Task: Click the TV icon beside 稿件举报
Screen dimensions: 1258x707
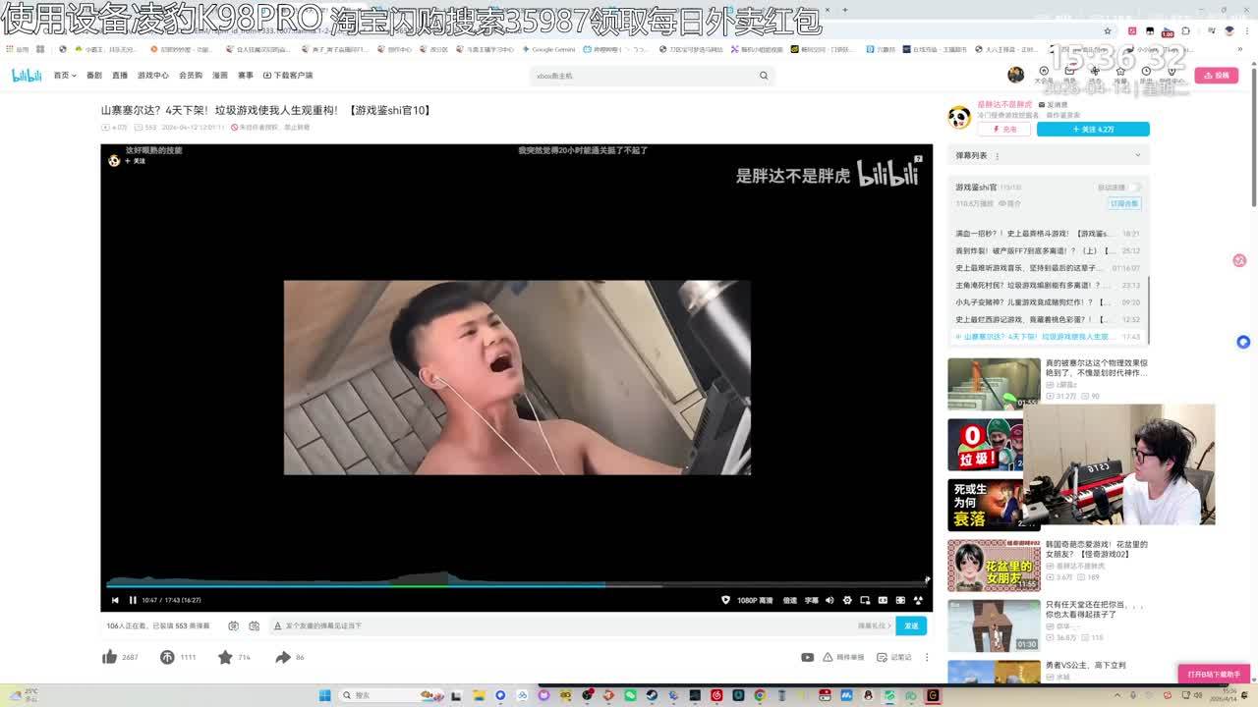Action: point(807,657)
